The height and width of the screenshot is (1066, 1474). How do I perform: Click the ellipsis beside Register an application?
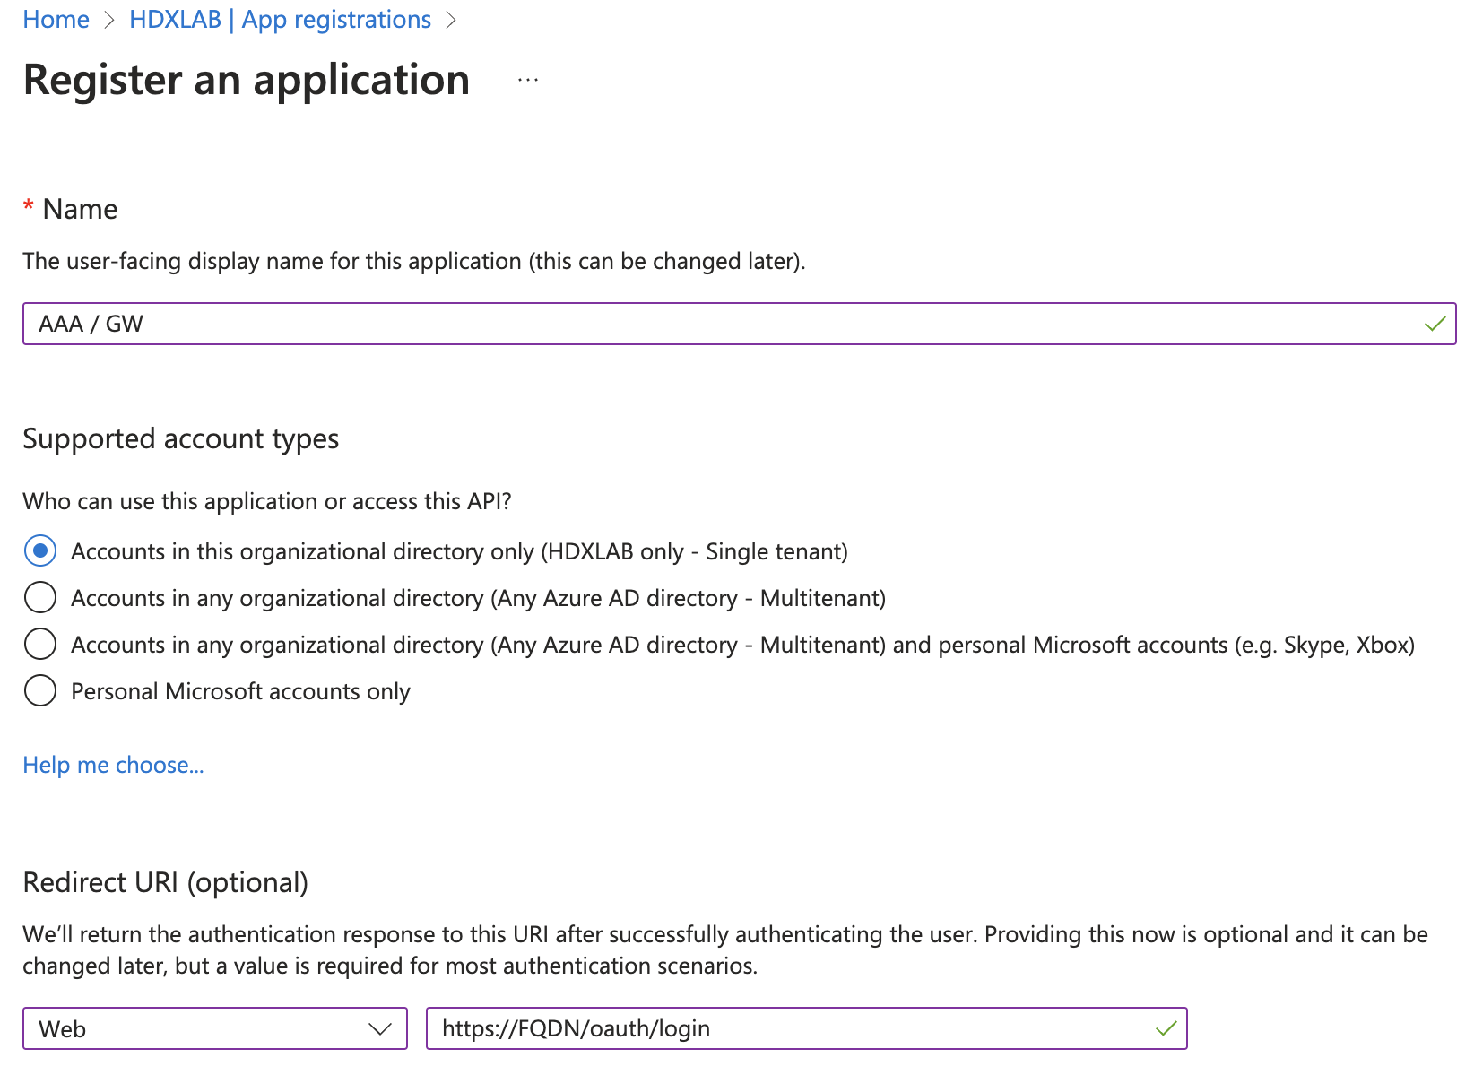[527, 81]
